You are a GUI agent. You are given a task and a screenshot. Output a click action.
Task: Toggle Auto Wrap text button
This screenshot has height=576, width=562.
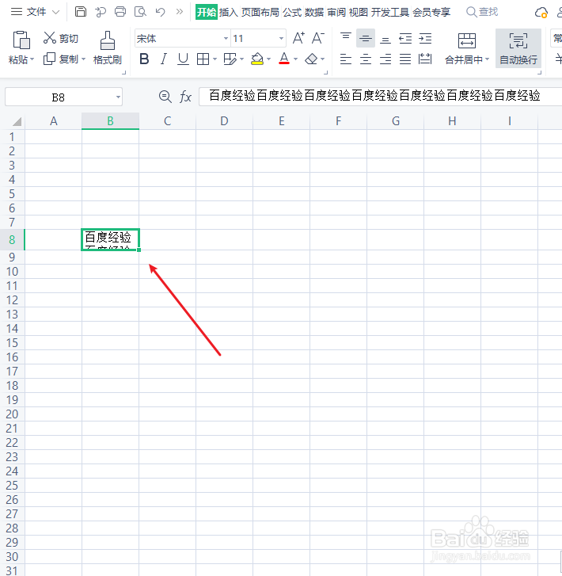[x=518, y=48]
